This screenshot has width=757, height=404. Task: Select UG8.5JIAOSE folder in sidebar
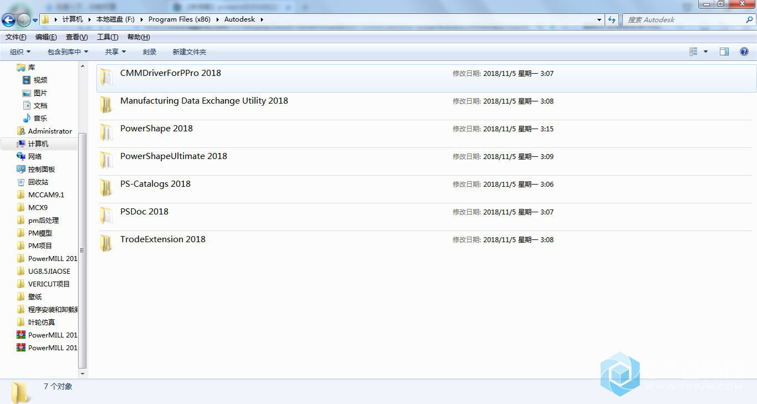tap(49, 271)
